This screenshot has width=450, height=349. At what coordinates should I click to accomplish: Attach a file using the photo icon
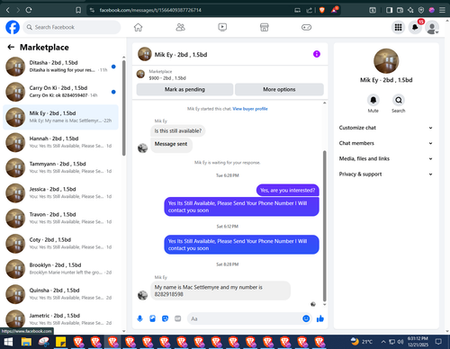click(152, 318)
